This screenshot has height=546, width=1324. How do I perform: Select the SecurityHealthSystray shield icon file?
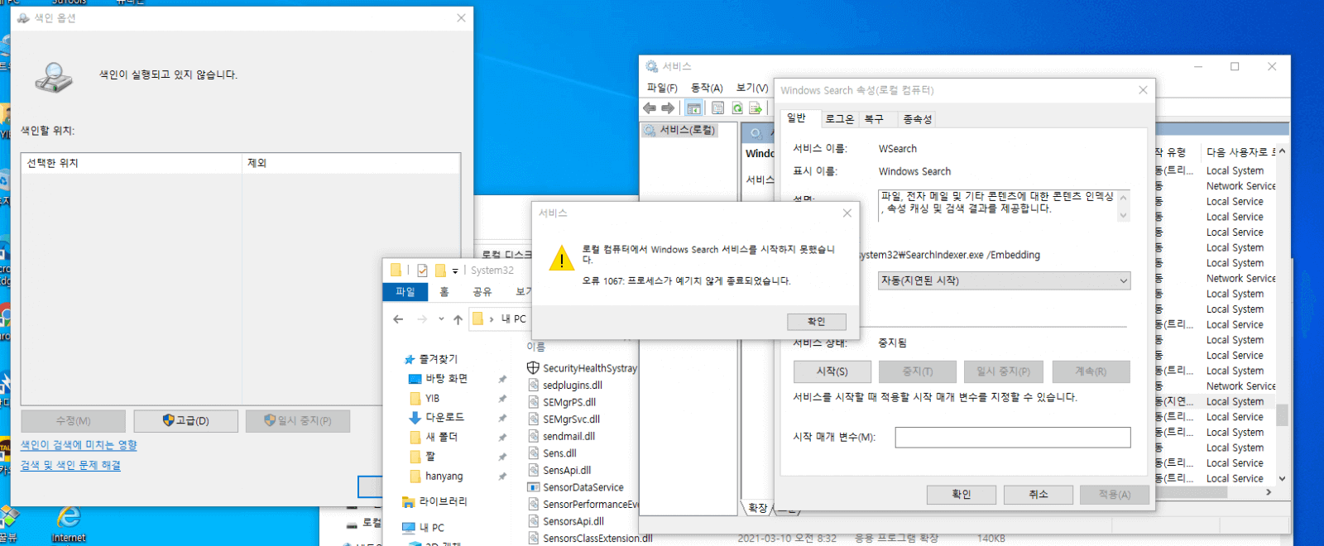[533, 368]
